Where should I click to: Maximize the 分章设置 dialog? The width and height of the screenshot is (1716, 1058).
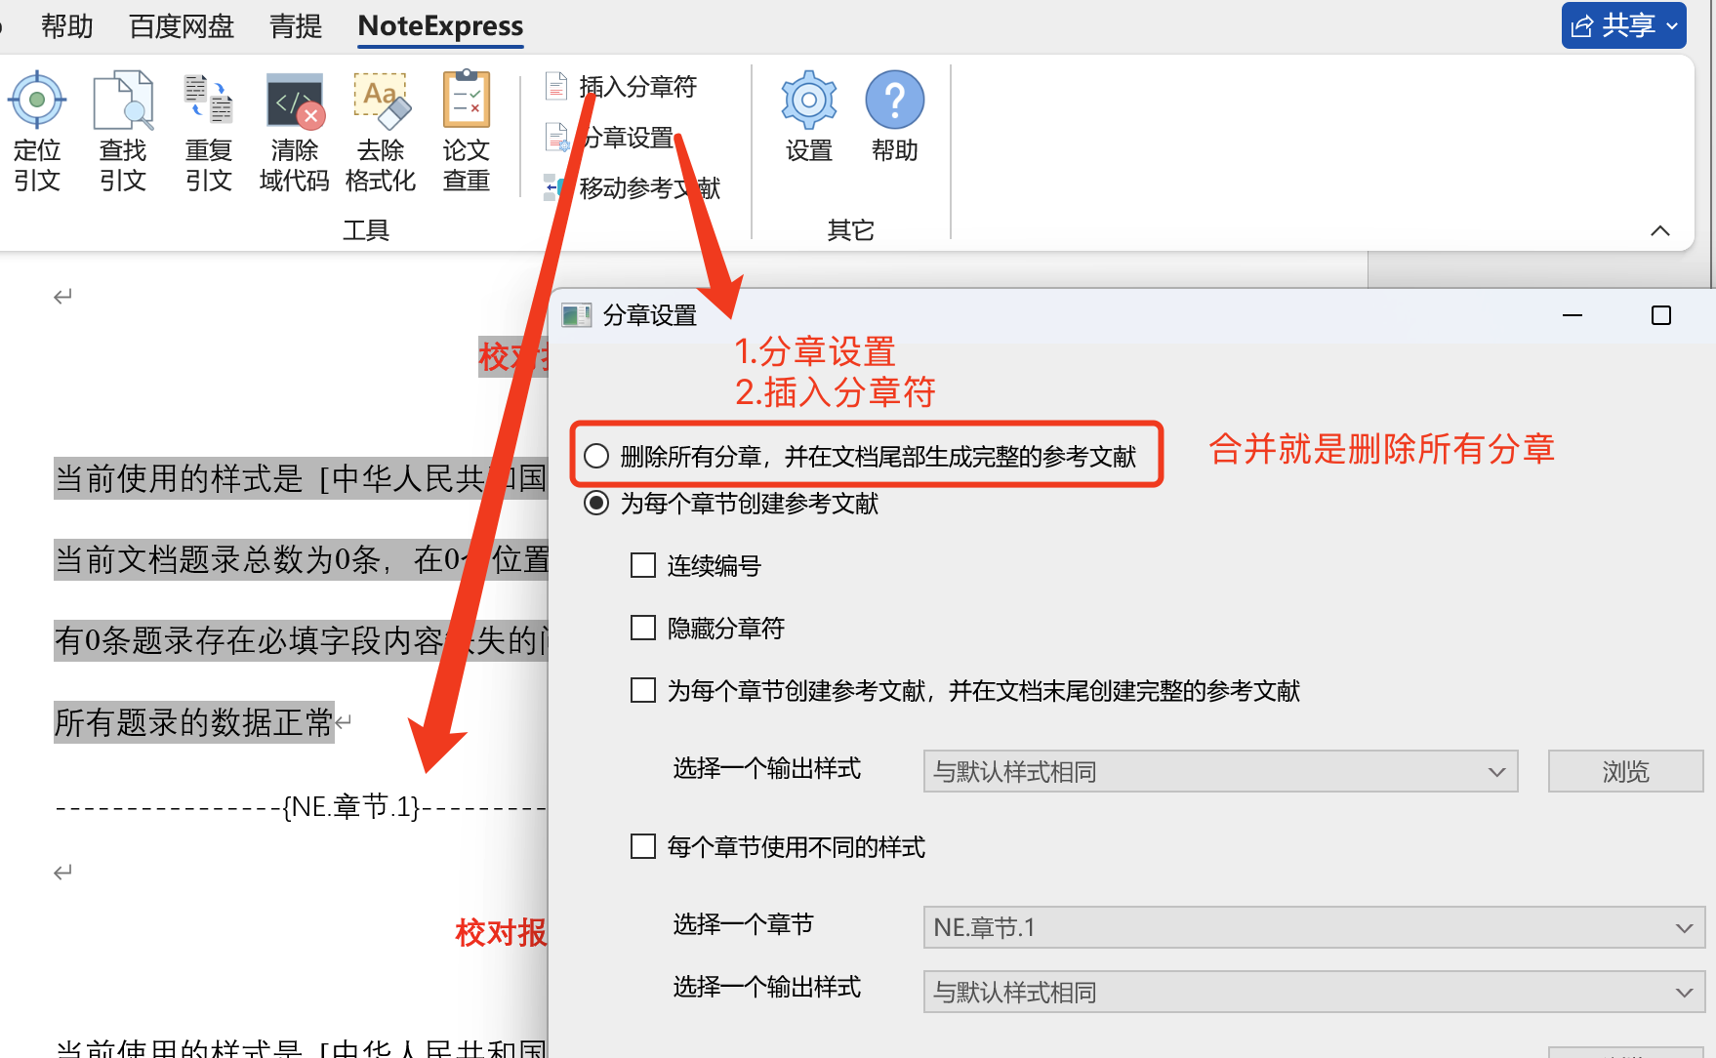tap(1661, 315)
